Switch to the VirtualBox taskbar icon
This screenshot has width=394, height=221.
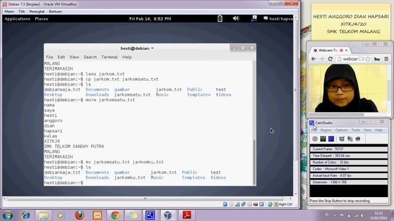(x=167, y=215)
